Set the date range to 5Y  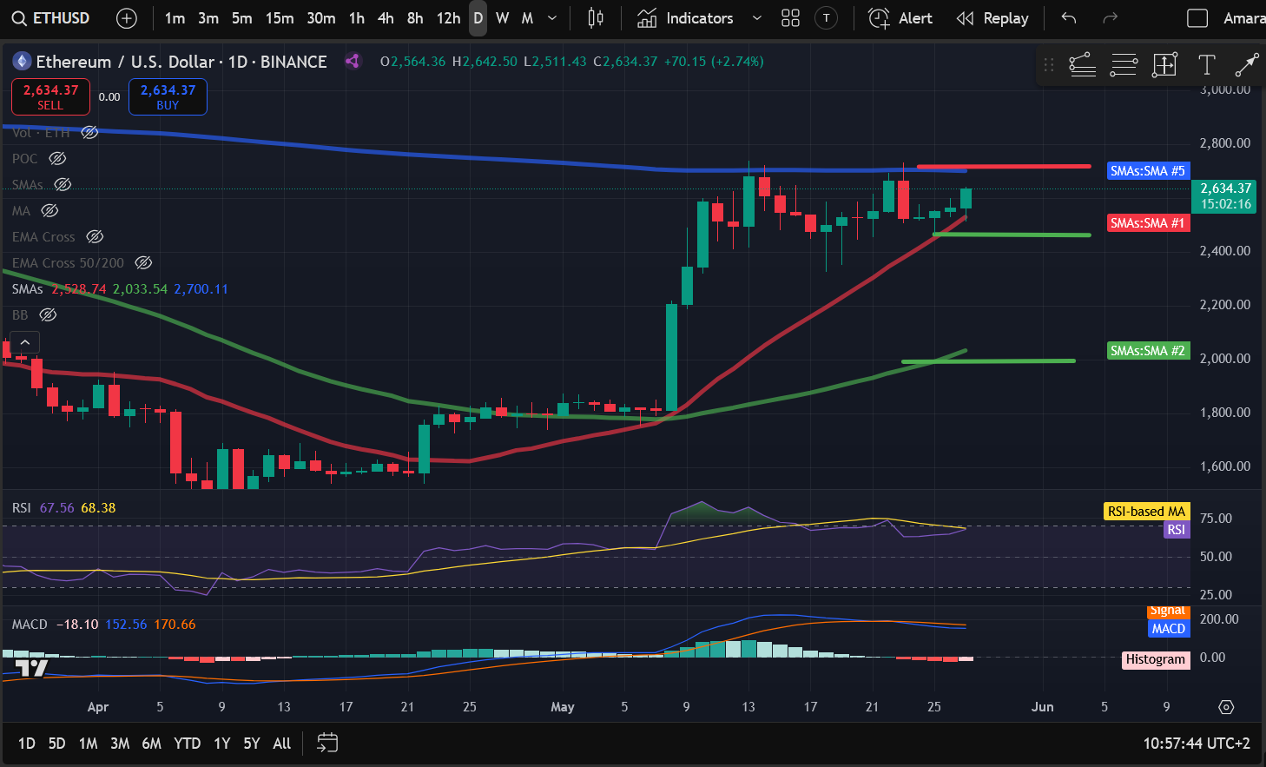point(252,743)
